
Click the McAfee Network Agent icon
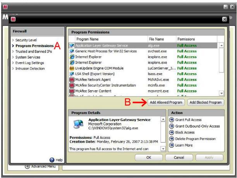click(x=72, y=79)
